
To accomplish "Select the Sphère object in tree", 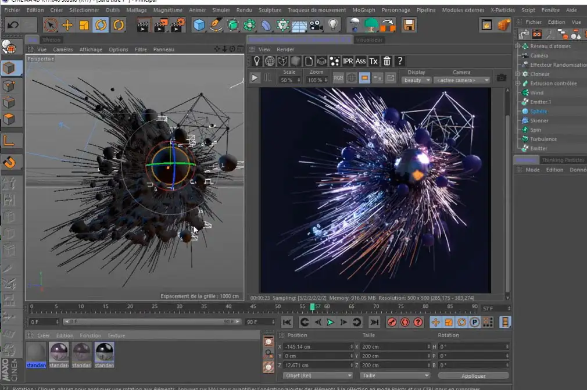I will 538,111.
